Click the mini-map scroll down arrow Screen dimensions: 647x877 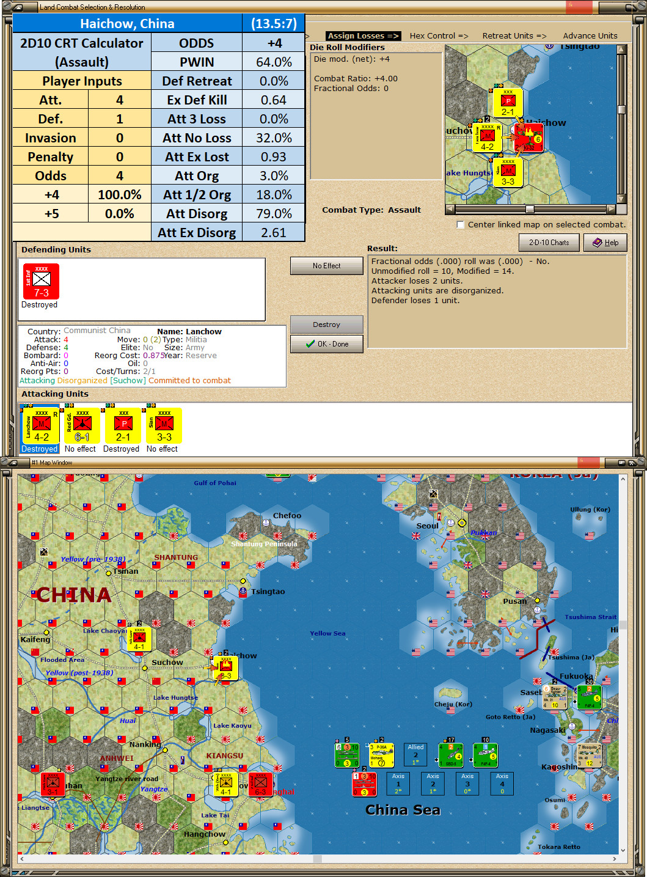[x=622, y=199]
